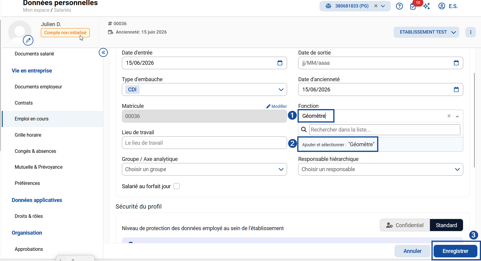The width and height of the screenshot is (481, 261).
Task: Expand the Type d'embauche dropdown
Action: coord(281,90)
